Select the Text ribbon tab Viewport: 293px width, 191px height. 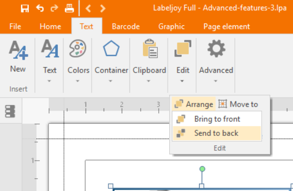tap(87, 26)
